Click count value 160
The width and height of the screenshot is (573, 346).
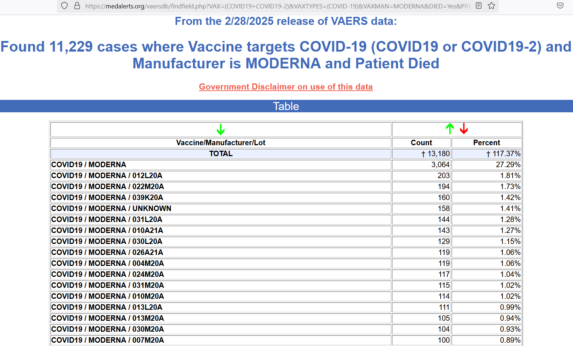[444, 198]
